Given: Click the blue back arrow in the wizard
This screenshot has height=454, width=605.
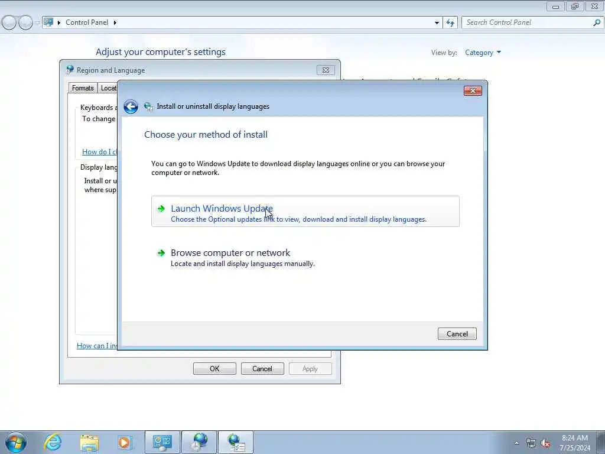Looking at the screenshot, I should [x=131, y=106].
